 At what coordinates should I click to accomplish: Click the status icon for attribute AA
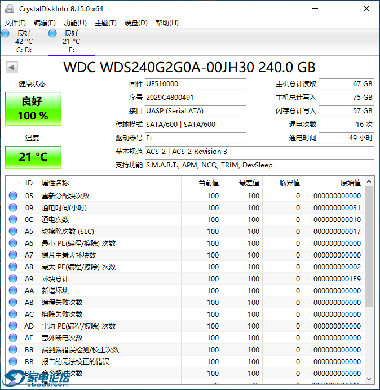[x=13, y=290]
